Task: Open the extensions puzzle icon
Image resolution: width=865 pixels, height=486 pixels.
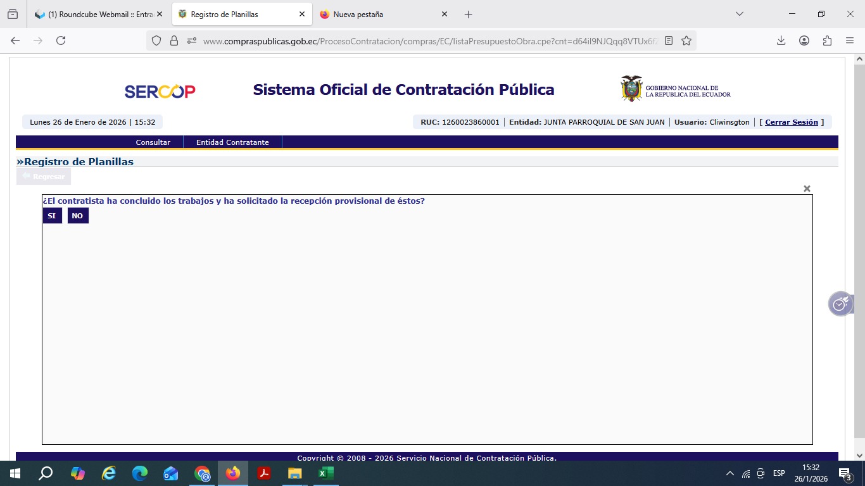Action: click(827, 40)
